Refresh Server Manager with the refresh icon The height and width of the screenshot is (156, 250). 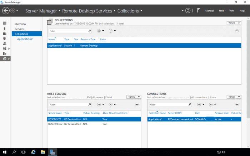pos(188,11)
